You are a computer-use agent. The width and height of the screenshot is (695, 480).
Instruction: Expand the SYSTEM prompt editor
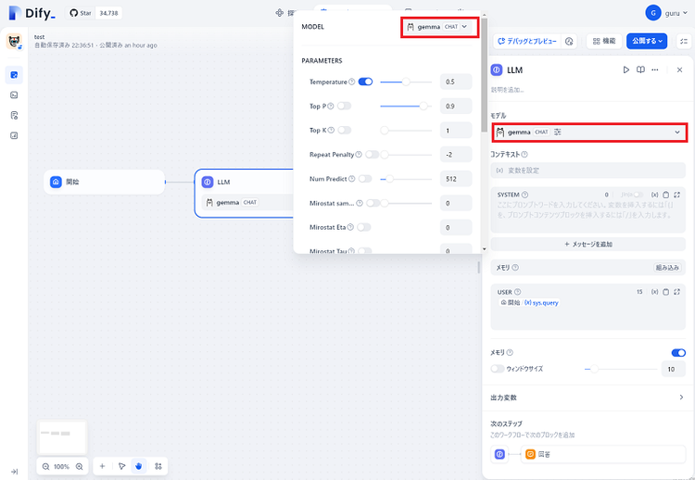point(676,195)
